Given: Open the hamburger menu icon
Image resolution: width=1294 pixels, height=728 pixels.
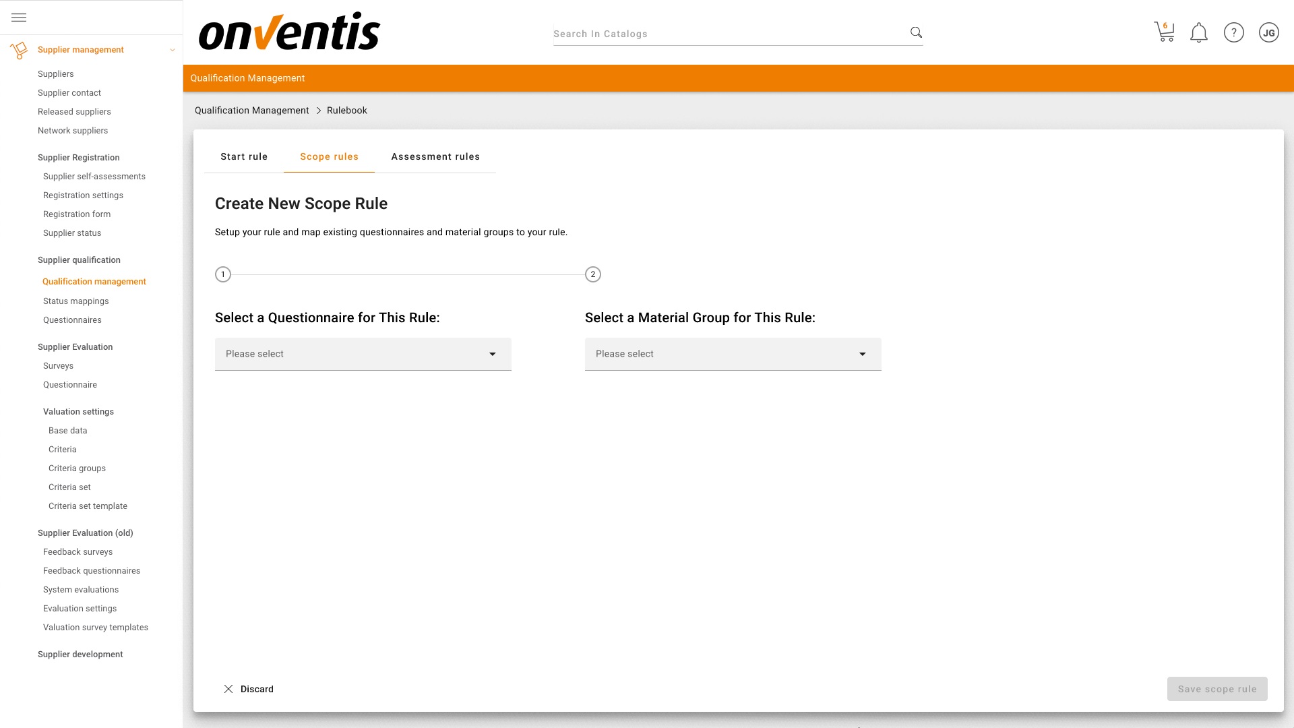Looking at the screenshot, I should pyautogui.click(x=19, y=18).
